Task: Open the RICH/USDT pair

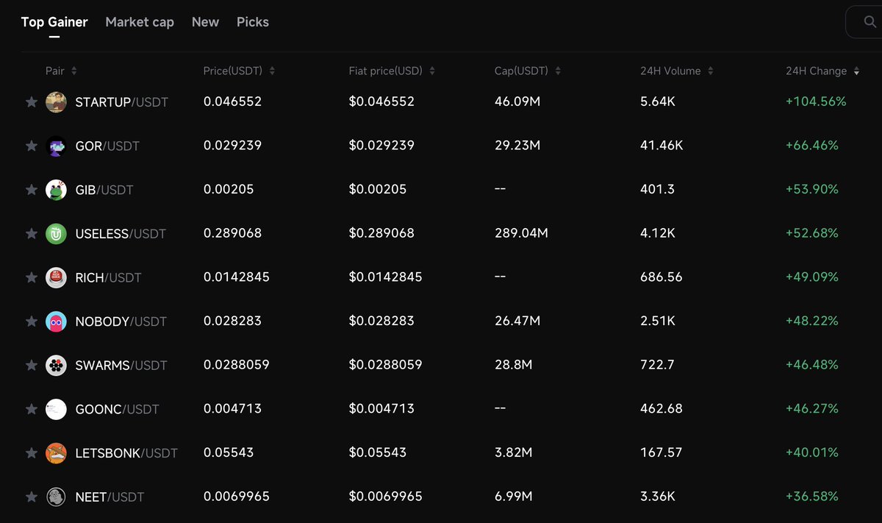Action: tap(108, 278)
